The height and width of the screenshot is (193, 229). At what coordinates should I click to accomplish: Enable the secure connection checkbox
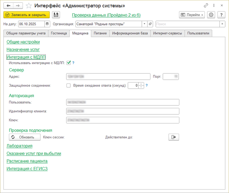pyautogui.click(x=68, y=85)
